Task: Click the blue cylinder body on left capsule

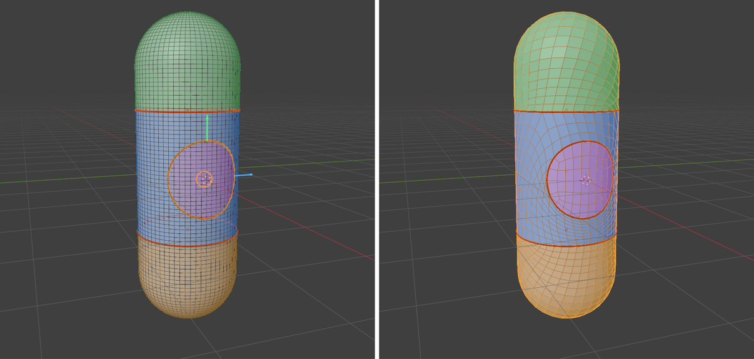Action: coord(153,175)
